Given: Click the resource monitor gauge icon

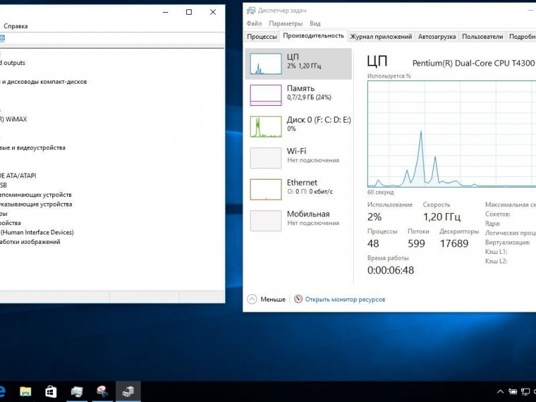Looking at the screenshot, I should coord(298,299).
